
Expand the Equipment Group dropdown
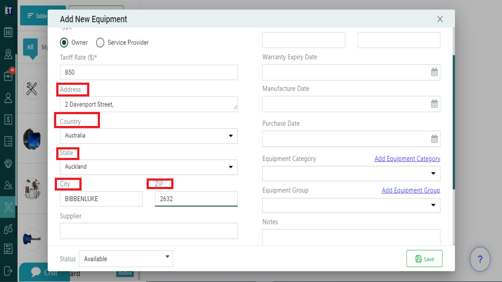point(351,205)
